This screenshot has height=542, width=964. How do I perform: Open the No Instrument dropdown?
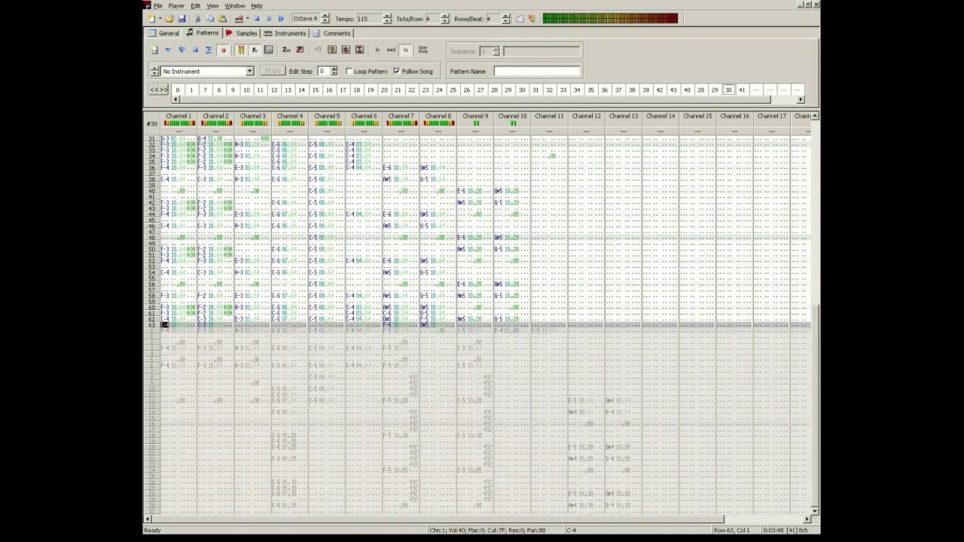[x=249, y=72]
